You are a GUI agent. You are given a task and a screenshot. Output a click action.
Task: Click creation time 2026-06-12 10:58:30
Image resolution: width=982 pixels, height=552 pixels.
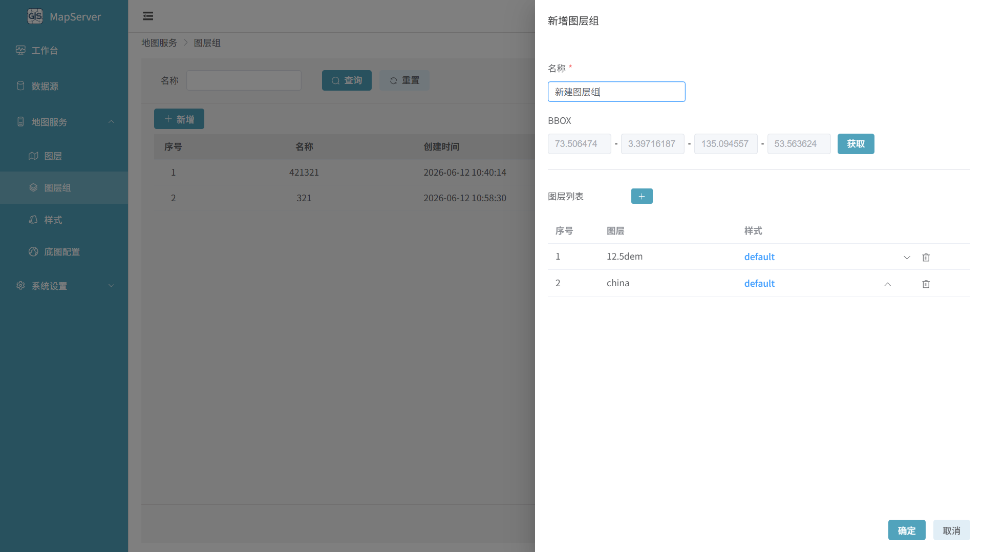465,198
